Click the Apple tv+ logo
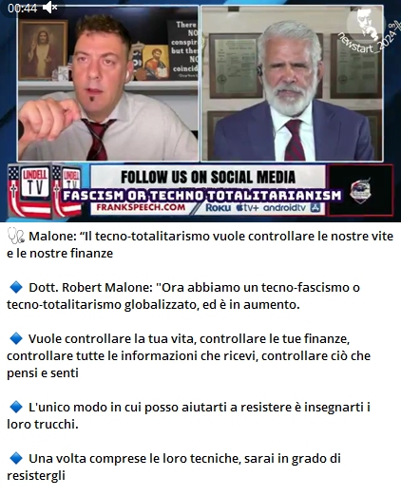 click(248, 208)
